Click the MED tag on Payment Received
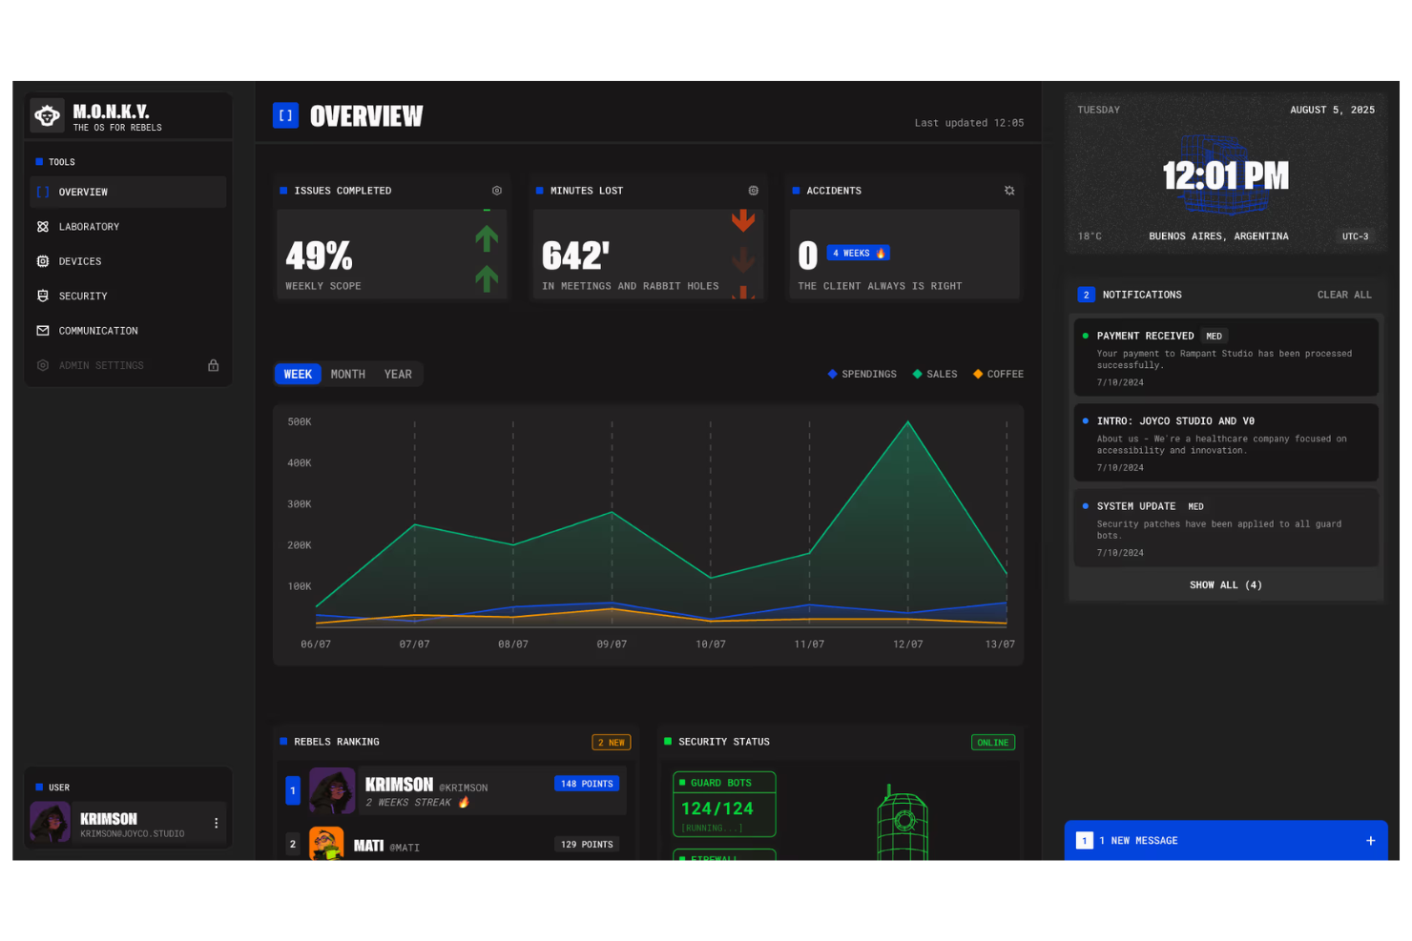Screen dimensions: 1412x941 pos(1214,337)
